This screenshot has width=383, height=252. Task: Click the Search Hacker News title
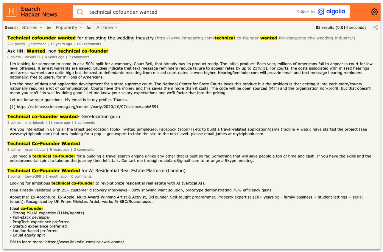pyautogui.click(x=39, y=12)
